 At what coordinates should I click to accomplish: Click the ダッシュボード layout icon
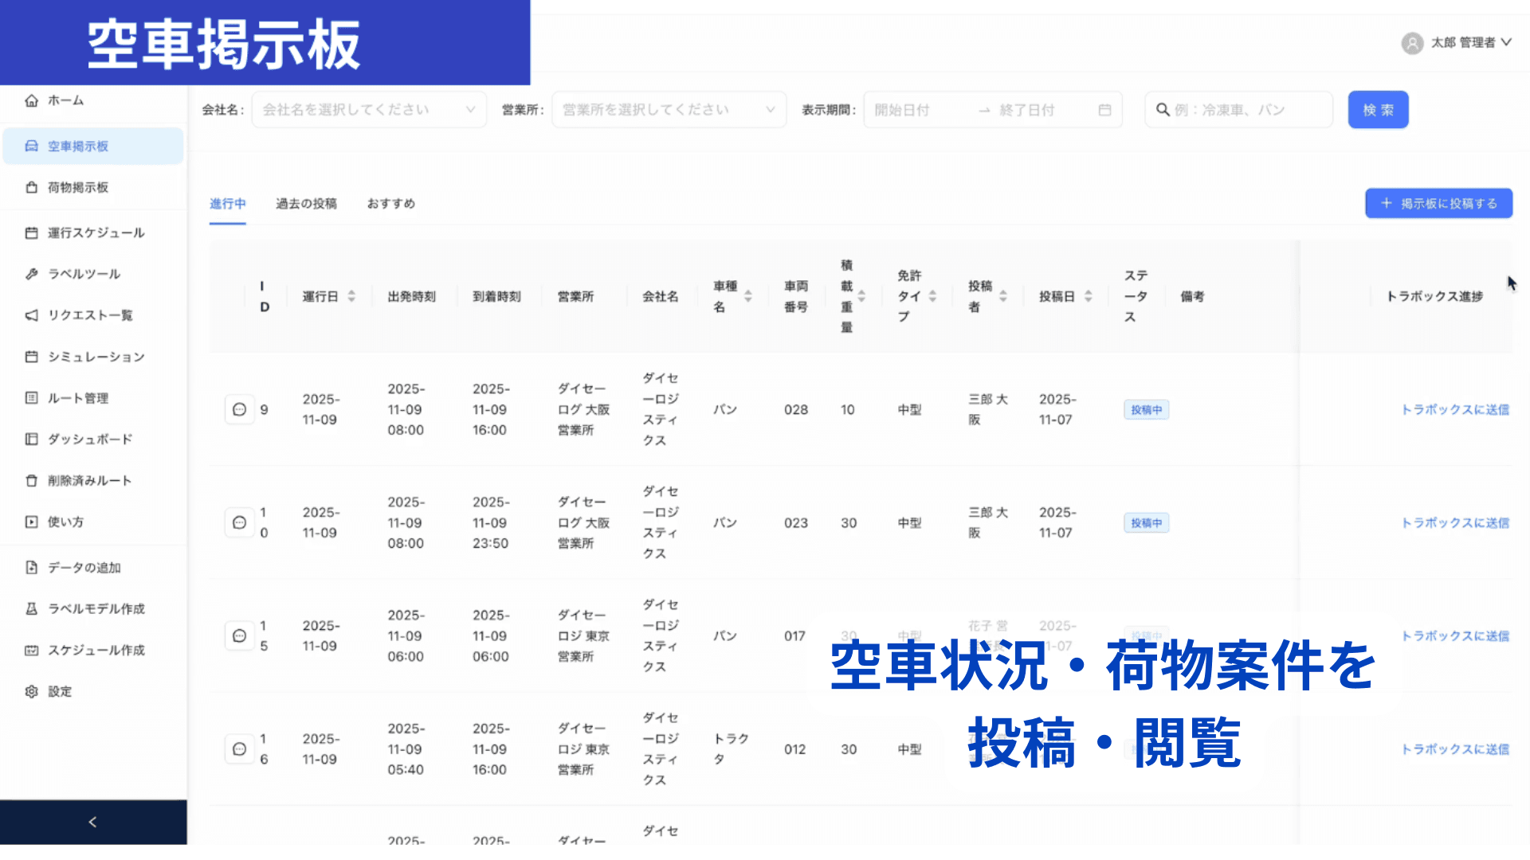tap(32, 439)
